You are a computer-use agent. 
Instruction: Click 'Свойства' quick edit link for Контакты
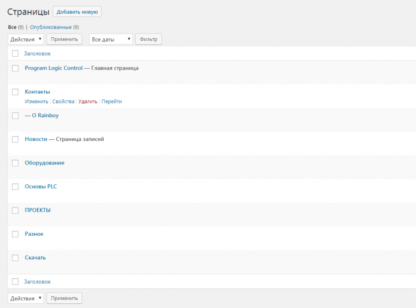coord(63,102)
